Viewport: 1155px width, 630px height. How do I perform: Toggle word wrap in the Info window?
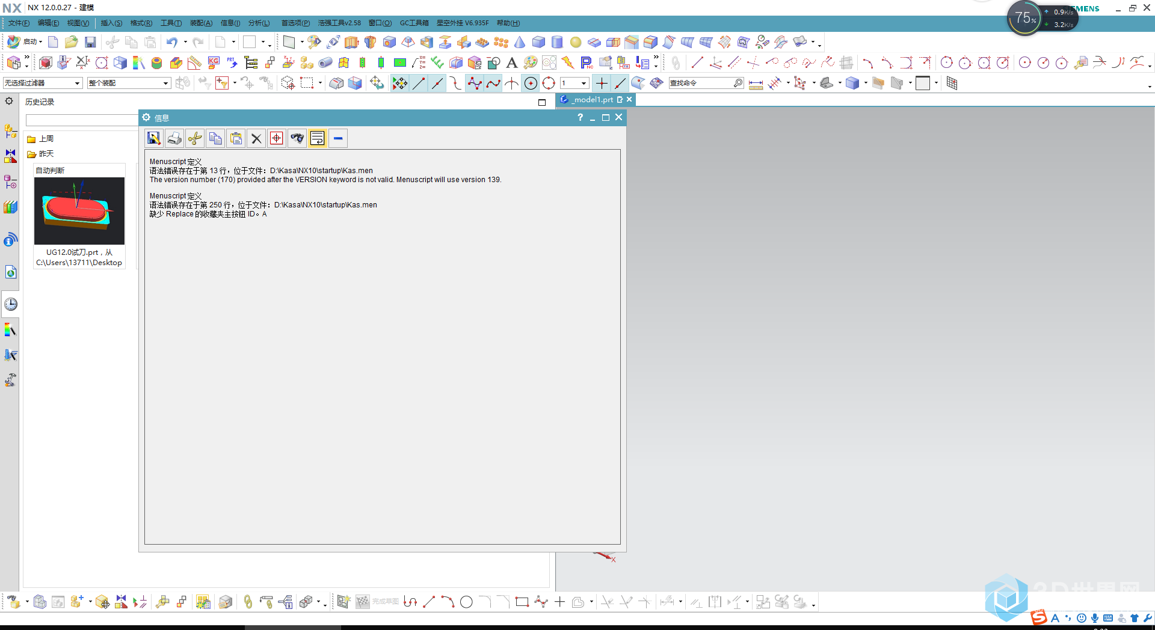[x=317, y=138]
